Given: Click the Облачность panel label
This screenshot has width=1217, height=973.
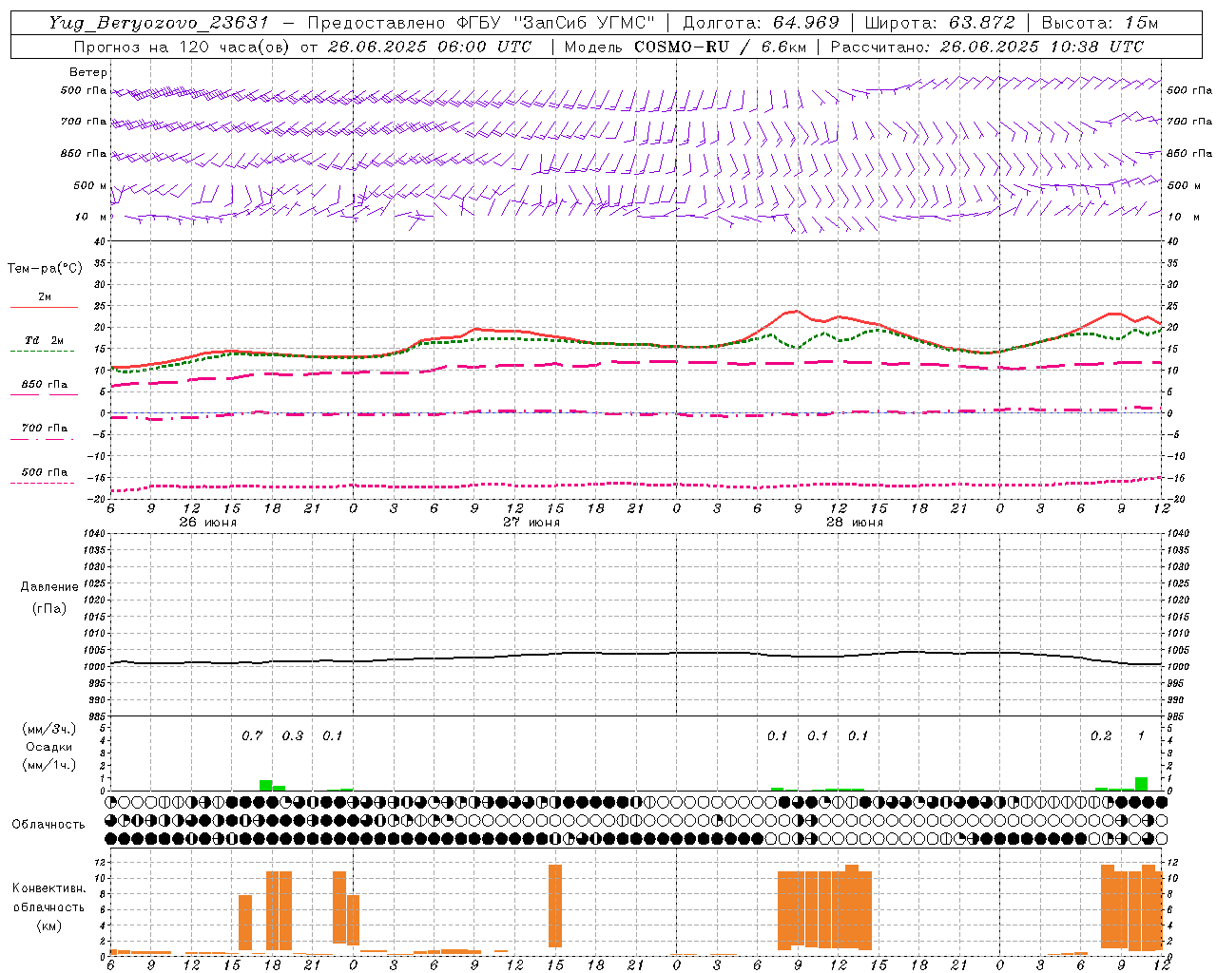Looking at the screenshot, I should pos(48,825).
